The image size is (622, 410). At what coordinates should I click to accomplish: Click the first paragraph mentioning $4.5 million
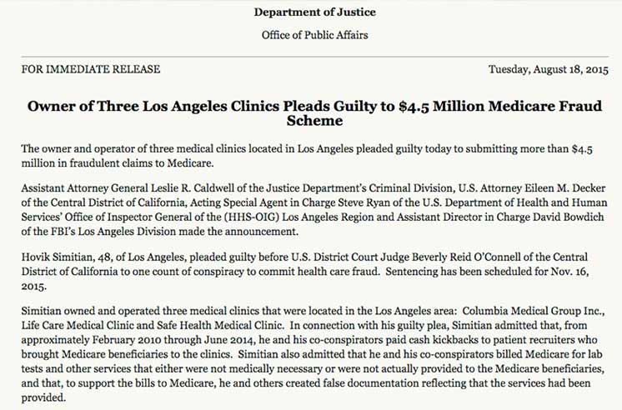tap(307, 156)
